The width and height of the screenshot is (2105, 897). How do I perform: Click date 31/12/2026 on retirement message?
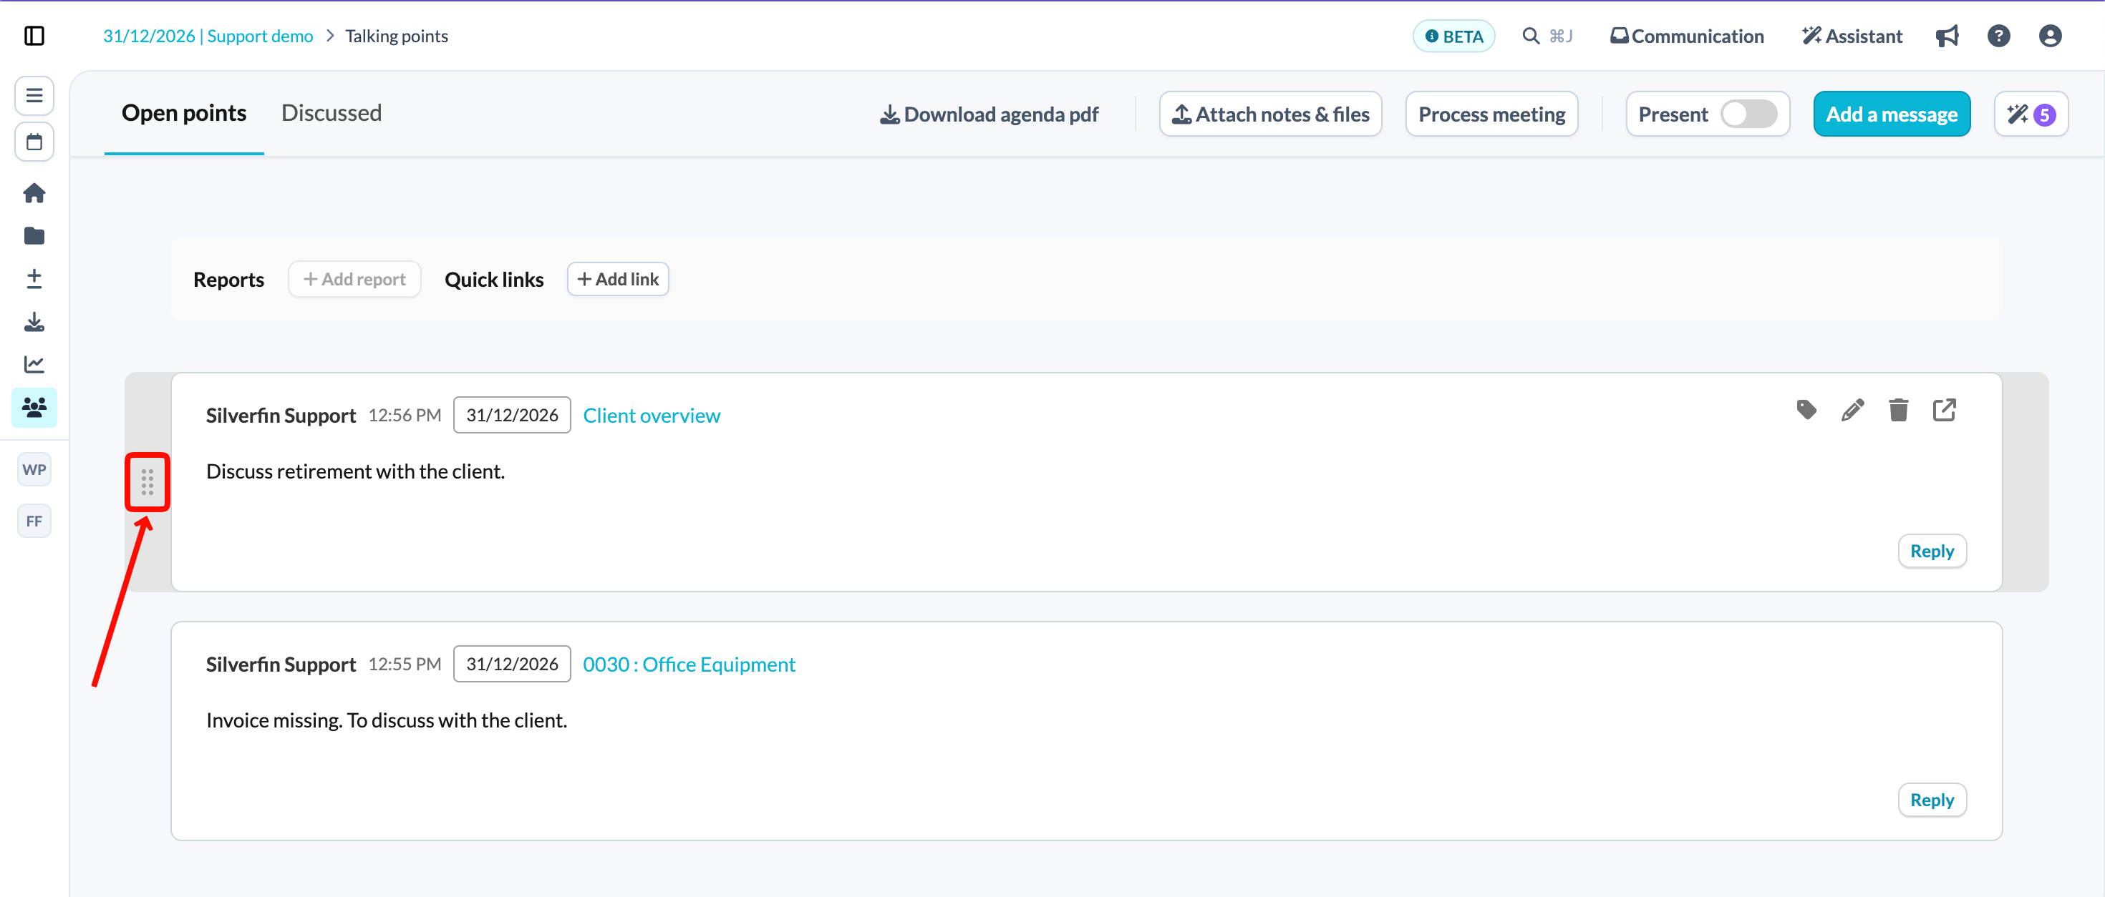coord(511,415)
